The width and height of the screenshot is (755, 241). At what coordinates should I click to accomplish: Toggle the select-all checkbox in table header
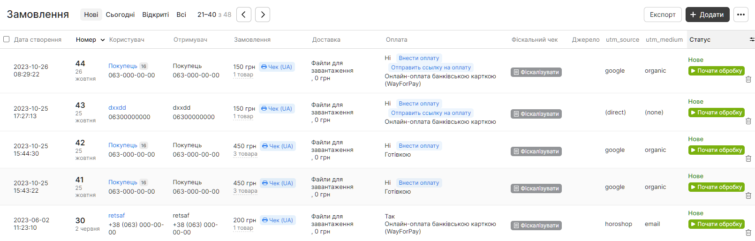click(7, 39)
